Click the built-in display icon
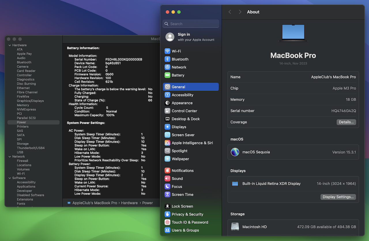Viewport: 369px width, 241px height. click(x=235, y=184)
